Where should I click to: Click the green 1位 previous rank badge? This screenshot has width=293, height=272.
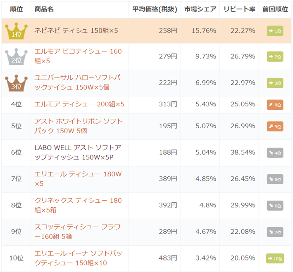[x=275, y=31]
